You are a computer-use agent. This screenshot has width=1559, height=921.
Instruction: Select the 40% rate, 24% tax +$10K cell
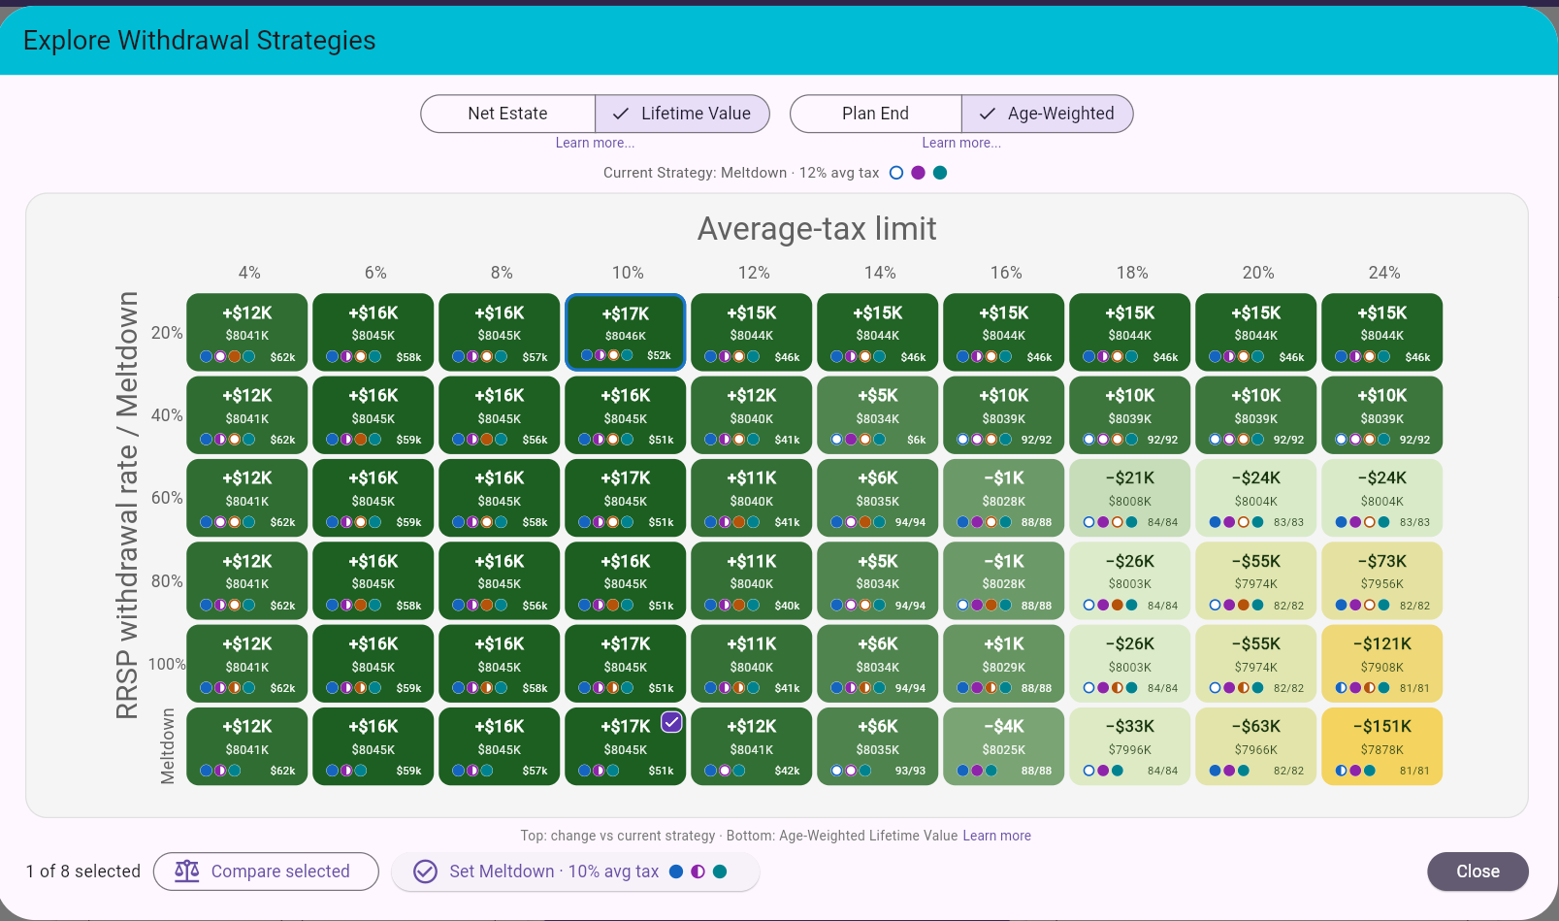pos(1382,415)
